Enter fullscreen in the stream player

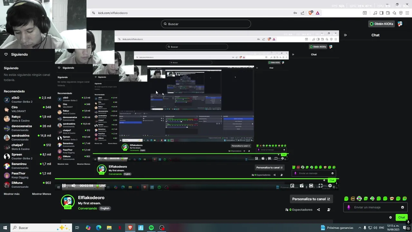coord(321,186)
